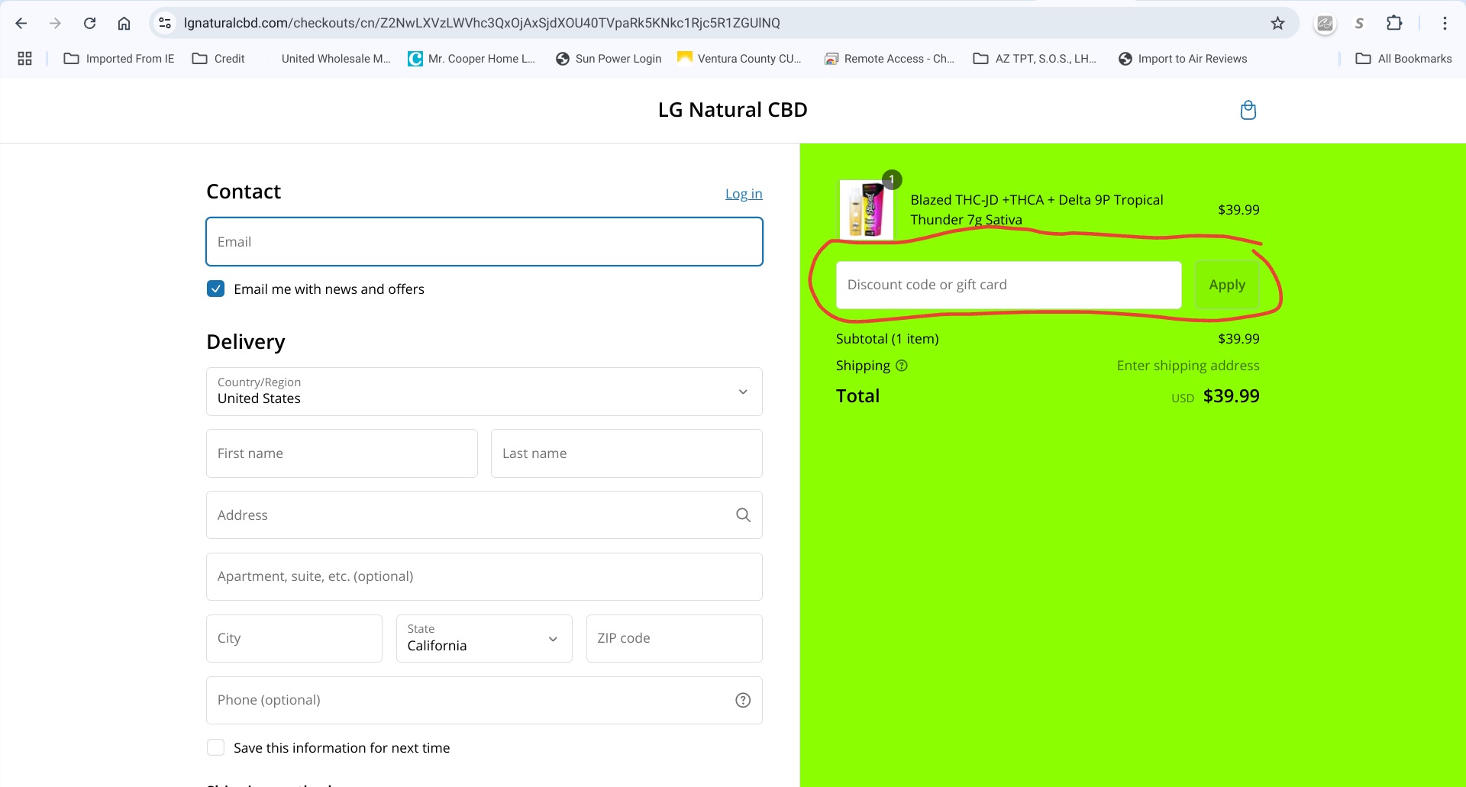Show shipping info question mark icon

pos(902,366)
